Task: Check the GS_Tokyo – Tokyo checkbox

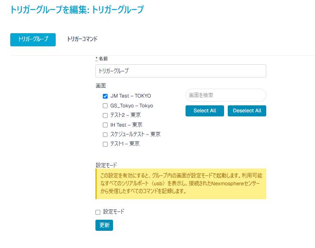Action: pos(105,106)
